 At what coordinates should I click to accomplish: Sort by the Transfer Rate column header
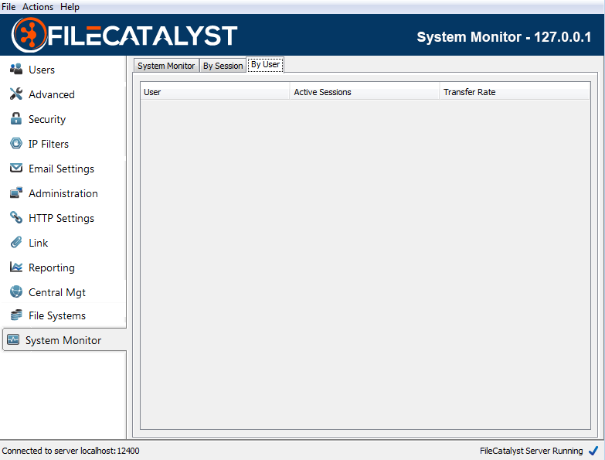pyautogui.click(x=515, y=92)
